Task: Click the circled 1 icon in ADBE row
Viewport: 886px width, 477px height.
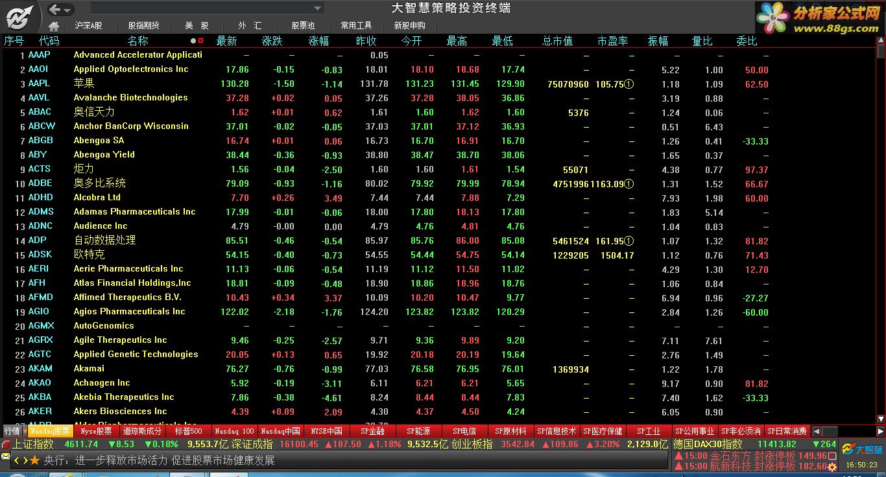Action: (x=629, y=184)
